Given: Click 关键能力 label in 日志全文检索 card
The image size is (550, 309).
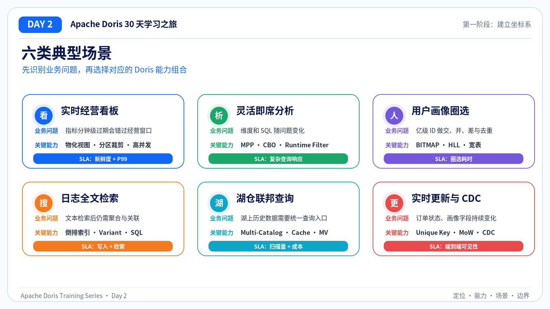Looking at the screenshot, I should (46, 233).
